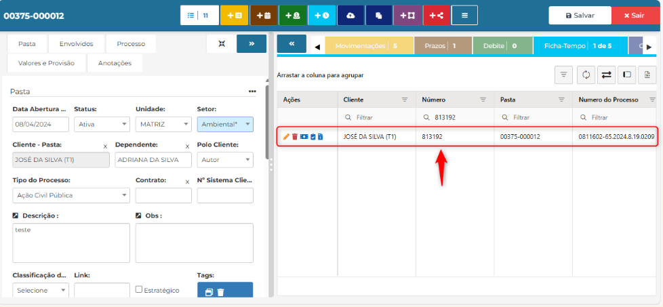Switch to the Envolvidos tab
Viewport: 663px width, 307px height.
[76, 43]
